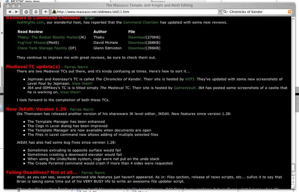
Task: Click Farrax Narrn beside Failing Deadlines headline
Action: (93, 173)
